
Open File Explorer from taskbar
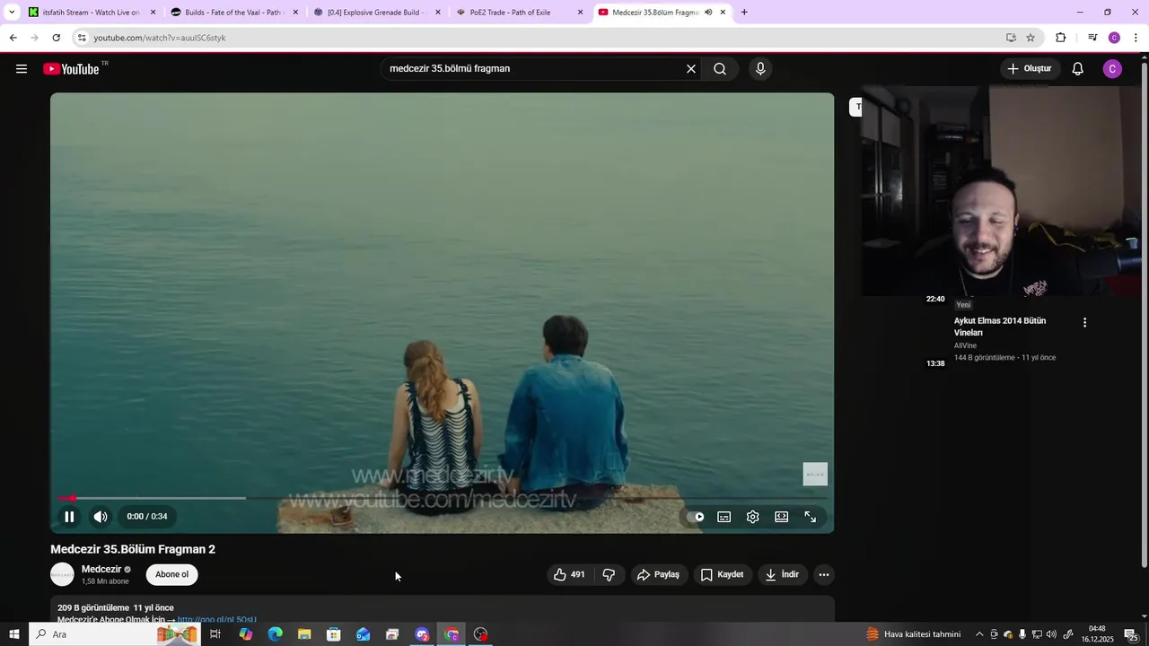304,634
